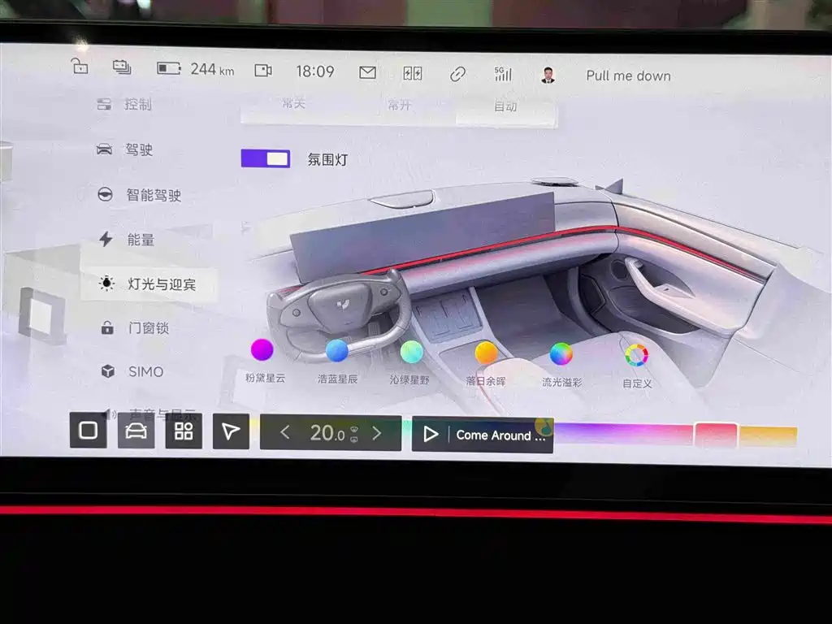
Task: Open the 灯光与迎宾 lighting menu
Action: [149, 284]
